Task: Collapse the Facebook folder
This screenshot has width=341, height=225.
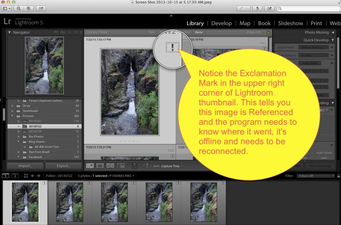Action: coord(18,157)
